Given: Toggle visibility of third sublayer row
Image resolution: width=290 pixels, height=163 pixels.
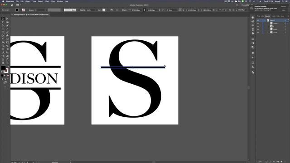Looking at the screenshot, I should coord(258,29).
